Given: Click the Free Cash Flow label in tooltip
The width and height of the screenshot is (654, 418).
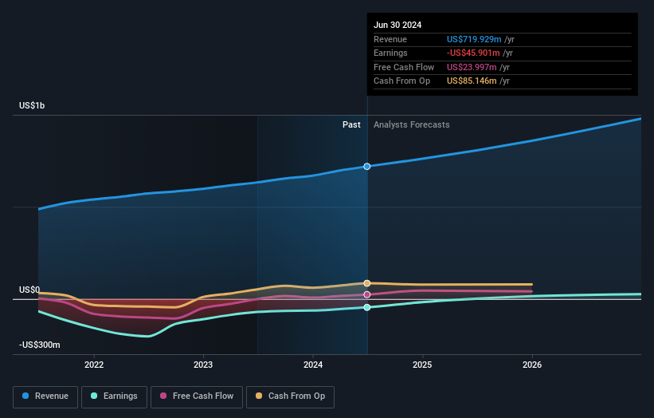Looking at the screenshot, I should (x=404, y=67).
